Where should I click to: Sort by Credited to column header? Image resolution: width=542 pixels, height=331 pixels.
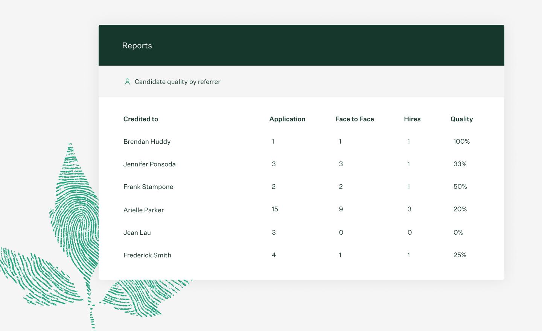(141, 119)
